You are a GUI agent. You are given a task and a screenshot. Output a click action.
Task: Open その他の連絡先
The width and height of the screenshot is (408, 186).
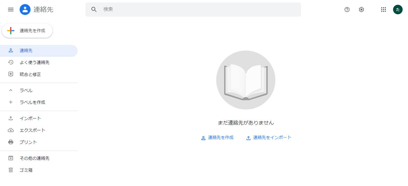(39, 158)
